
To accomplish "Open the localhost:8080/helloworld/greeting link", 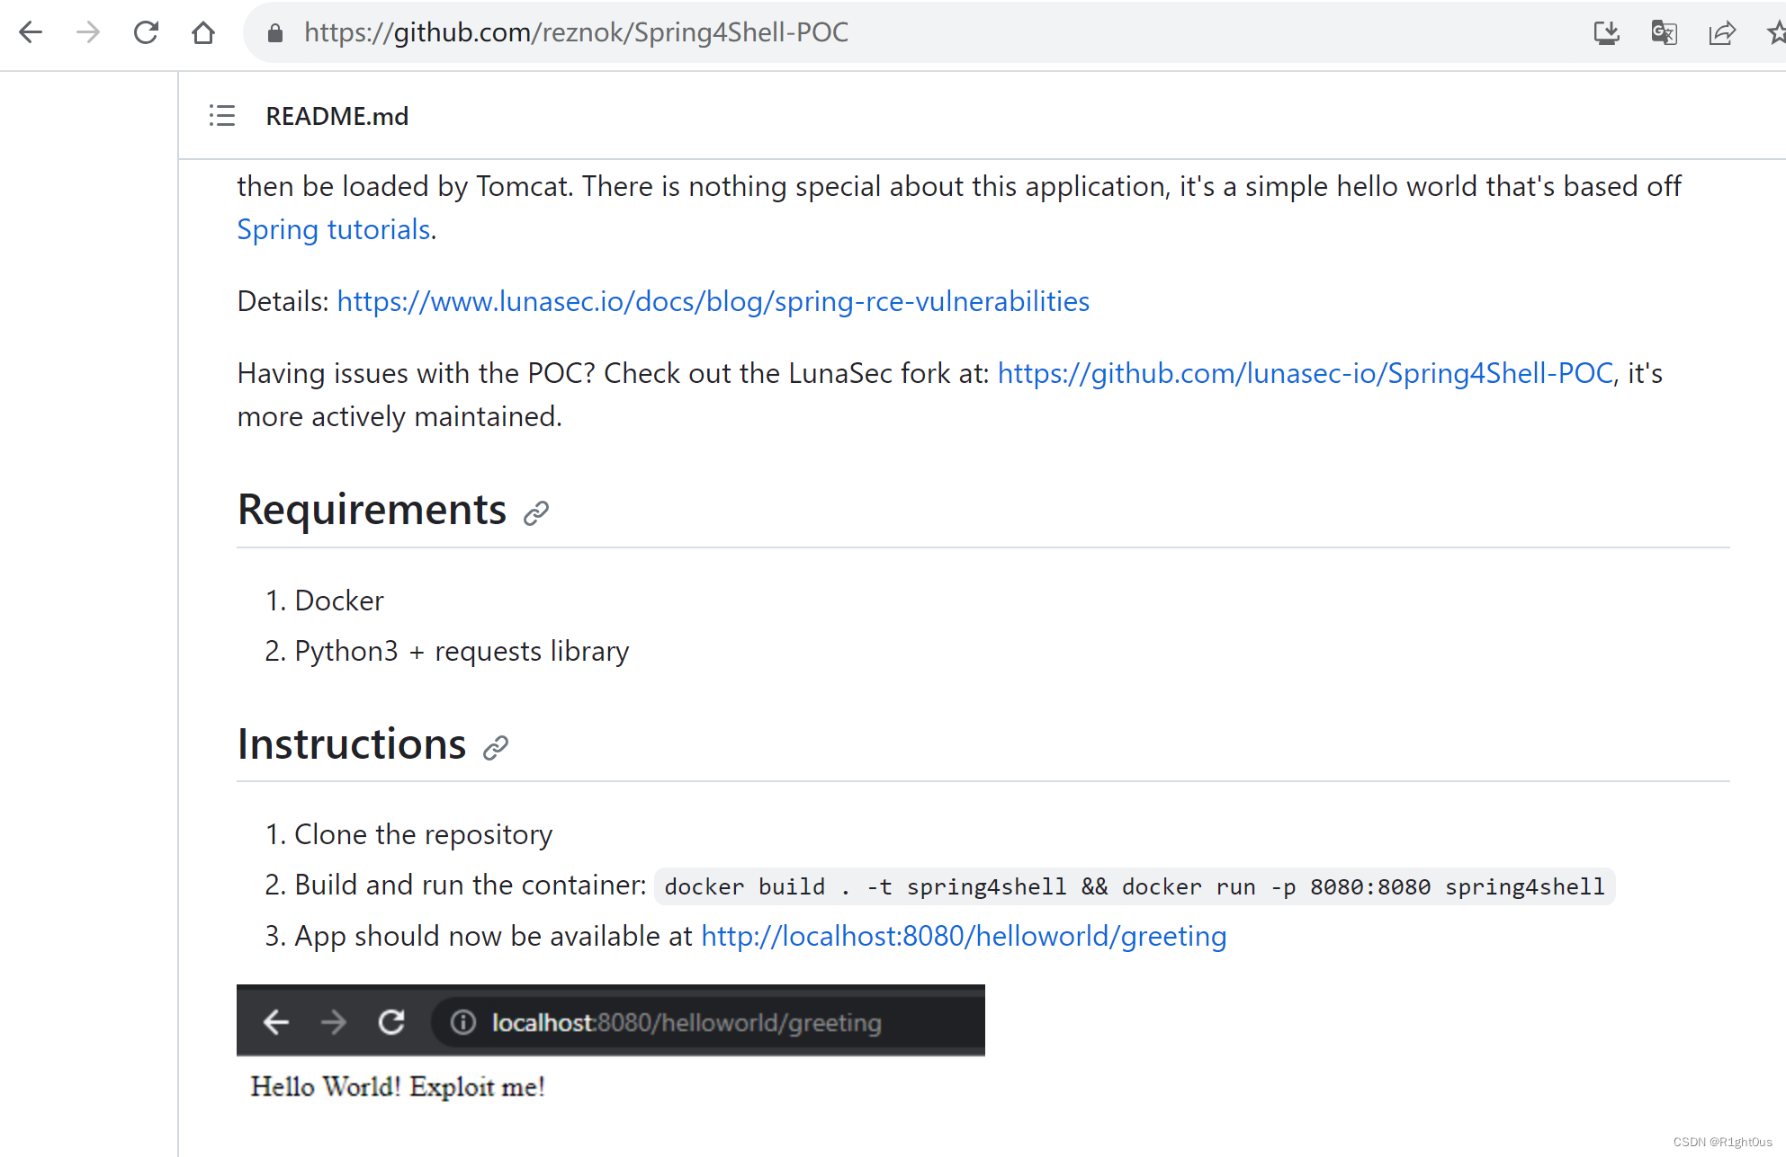I will pyautogui.click(x=964, y=936).
